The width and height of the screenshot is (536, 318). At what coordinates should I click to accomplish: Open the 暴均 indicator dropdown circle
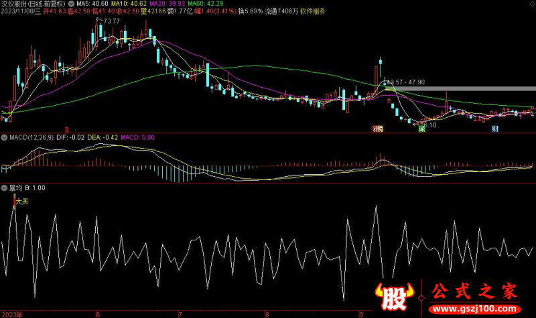pyautogui.click(x=4, y=188)
